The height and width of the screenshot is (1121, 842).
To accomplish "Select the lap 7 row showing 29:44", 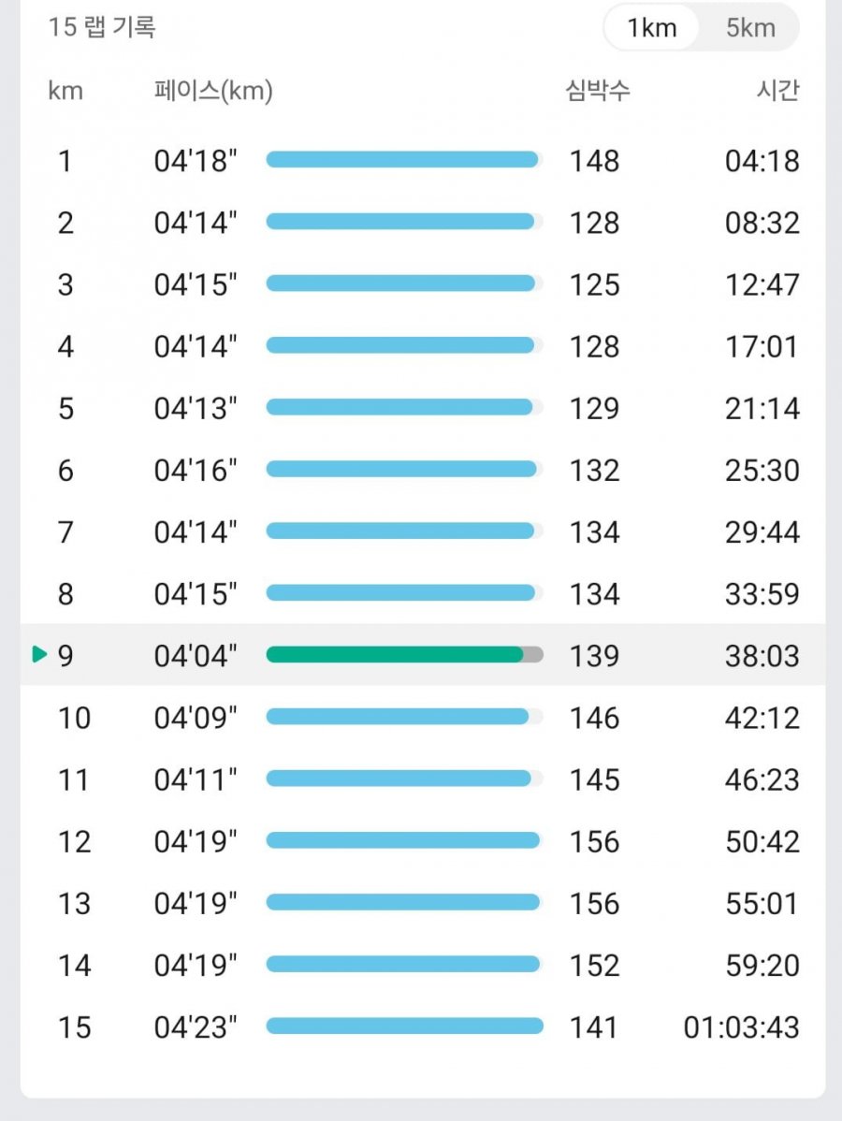I will (423, 531).
